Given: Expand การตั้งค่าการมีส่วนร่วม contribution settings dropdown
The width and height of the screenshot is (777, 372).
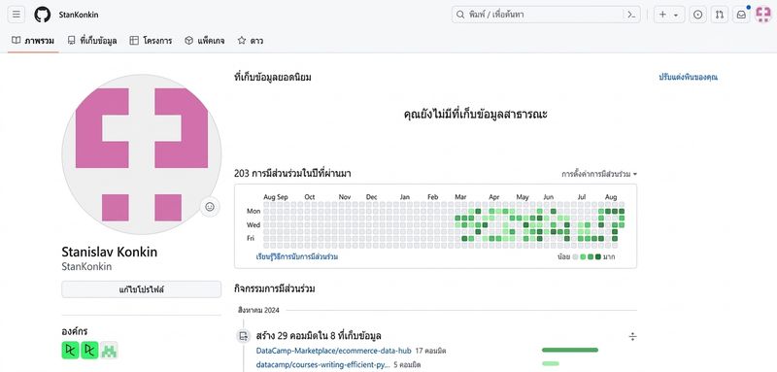Looking at the screenshot, I should pos(599,175).
